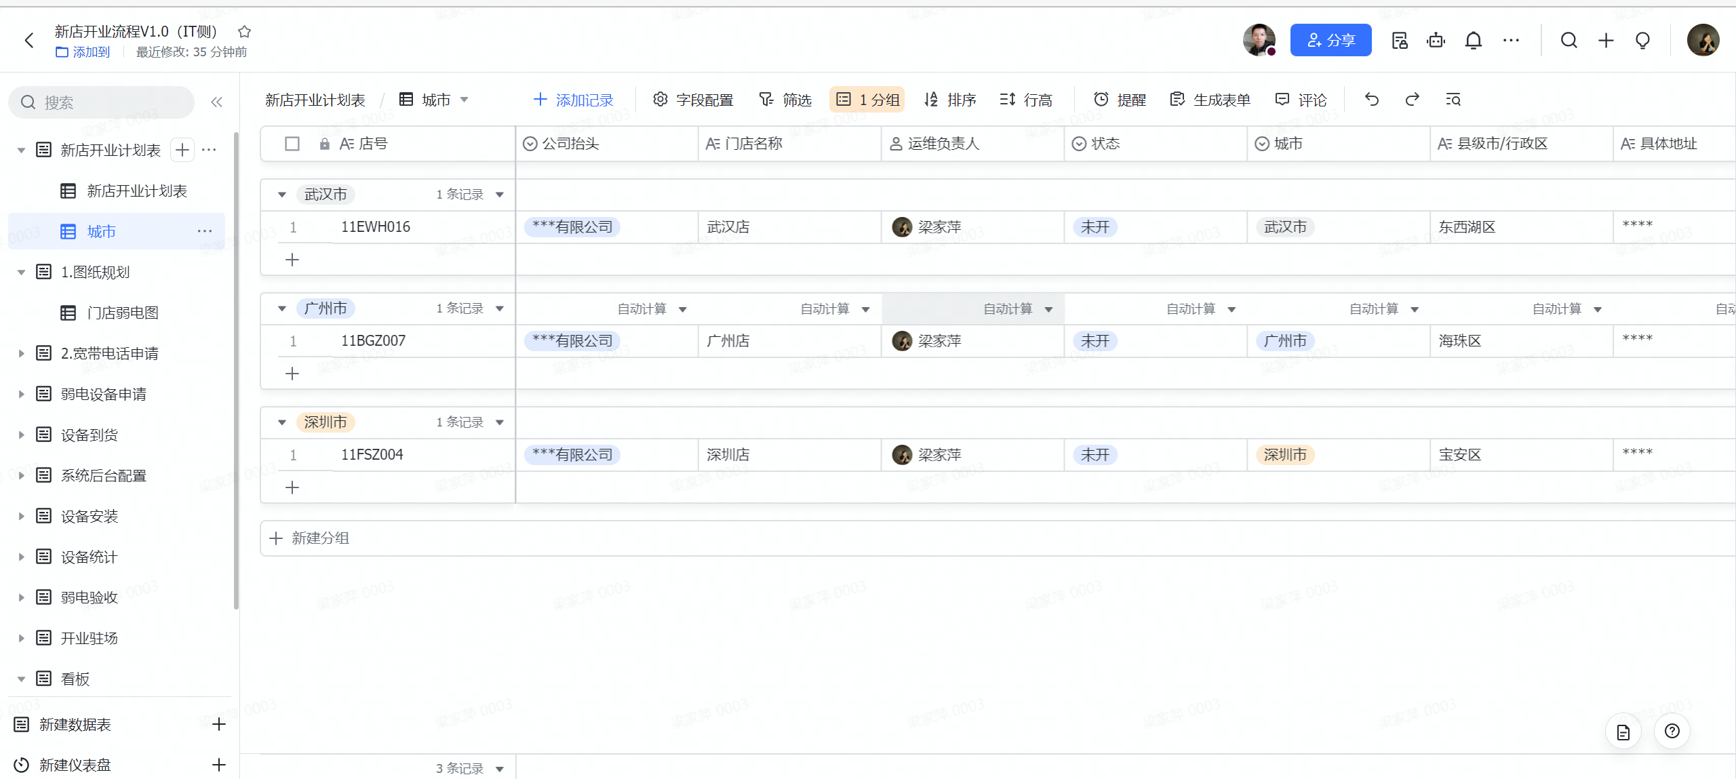Select the 11EWH016 店号 cell
Viewport: 1736px width, 779px height.
[x=376, y=227]
